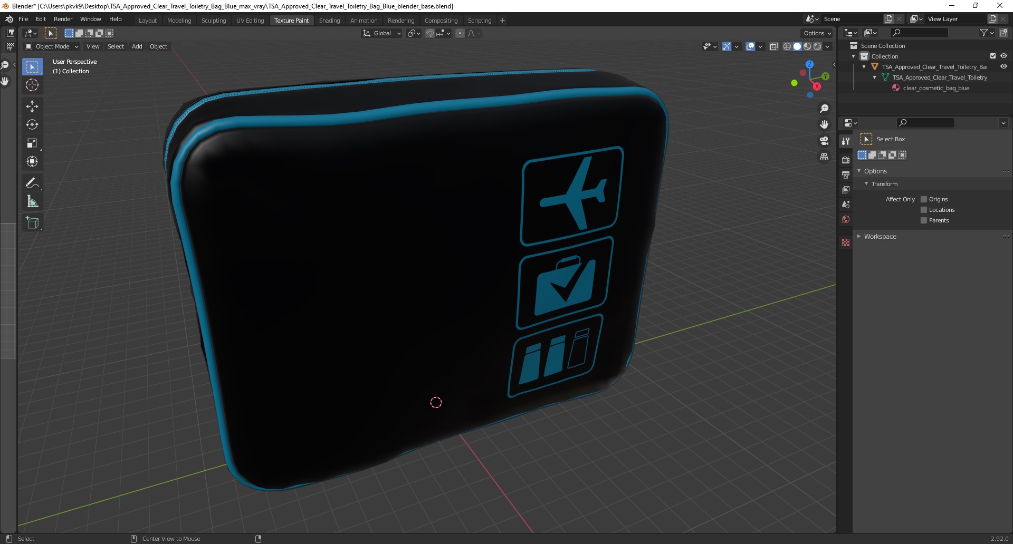The image size is (1013, 544).
Task: Click the new collection icon in Outliner
Action: pos(1003,33)
